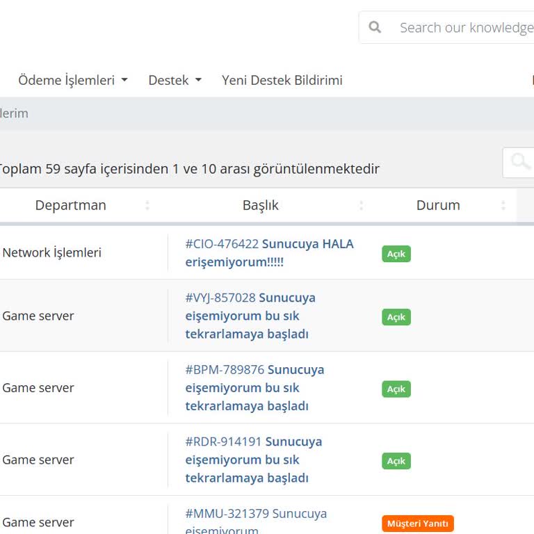Expand the Ödeme İşlemleri dropdown menu
This screenshot has height=534, width=534.
73,80
